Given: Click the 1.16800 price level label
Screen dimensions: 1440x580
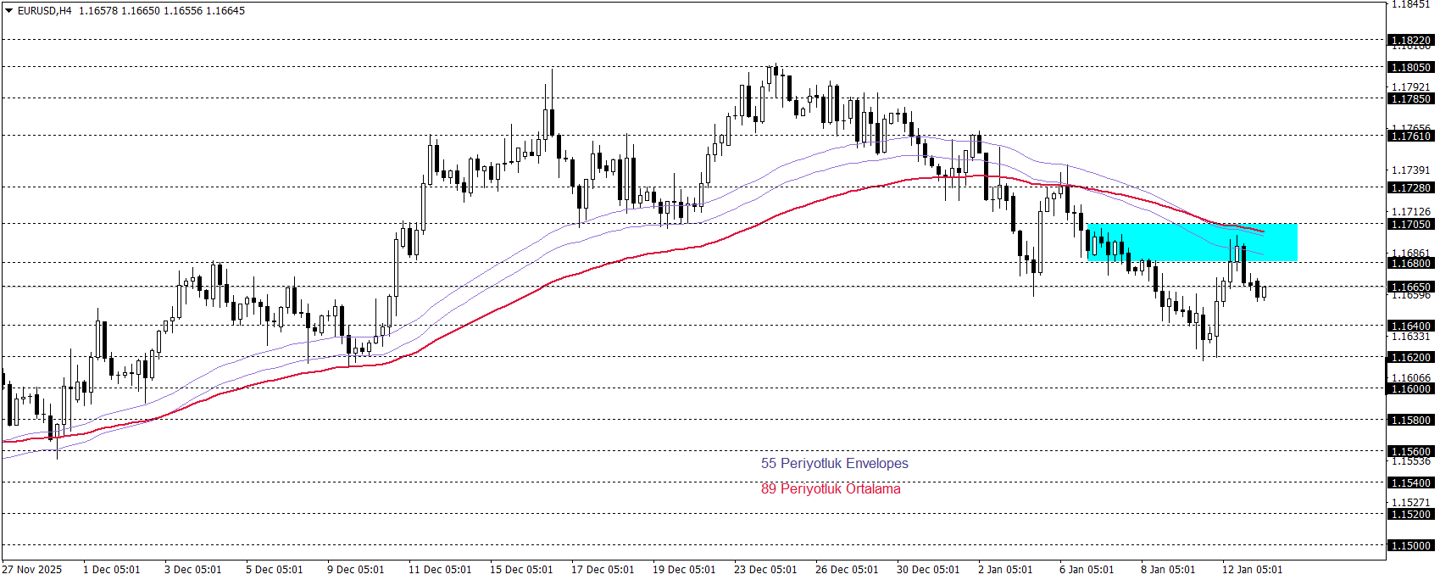Looking at the screenshot, I should tap(1410, 263).
